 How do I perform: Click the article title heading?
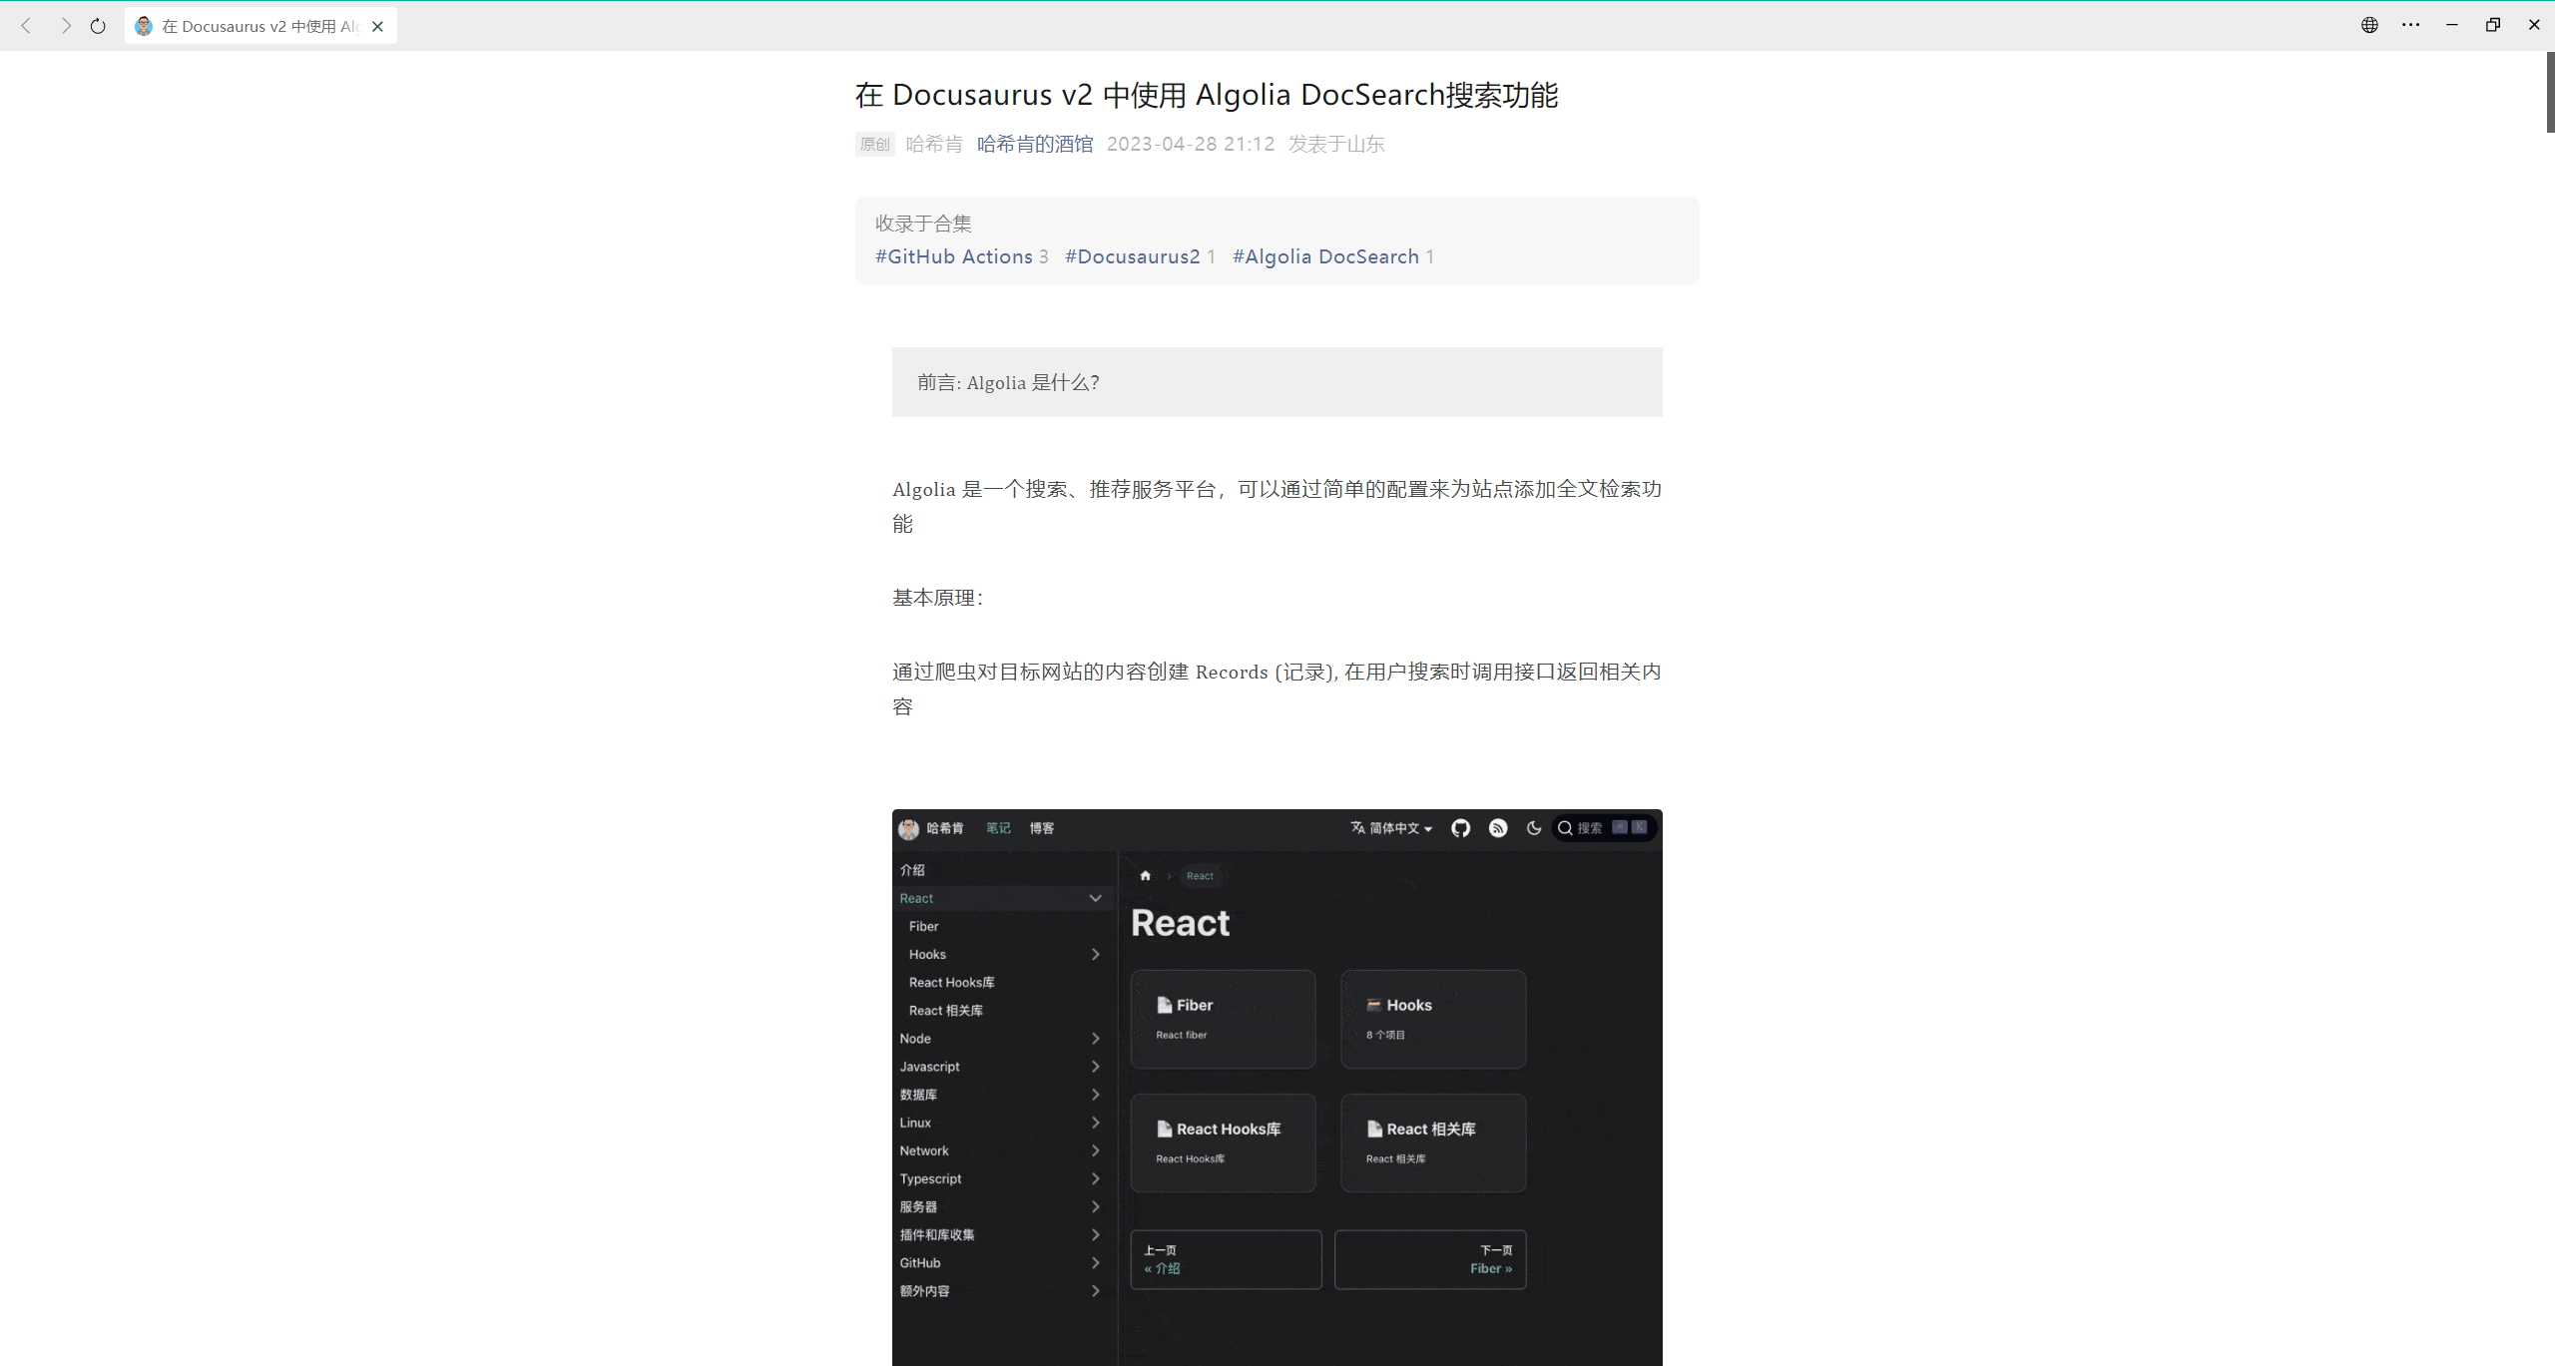coord(1206,95)
